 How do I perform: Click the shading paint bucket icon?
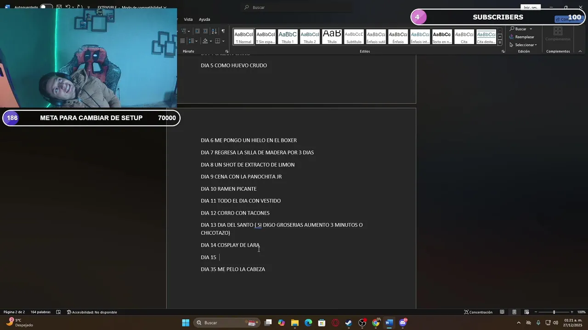(x=205, y=41)
